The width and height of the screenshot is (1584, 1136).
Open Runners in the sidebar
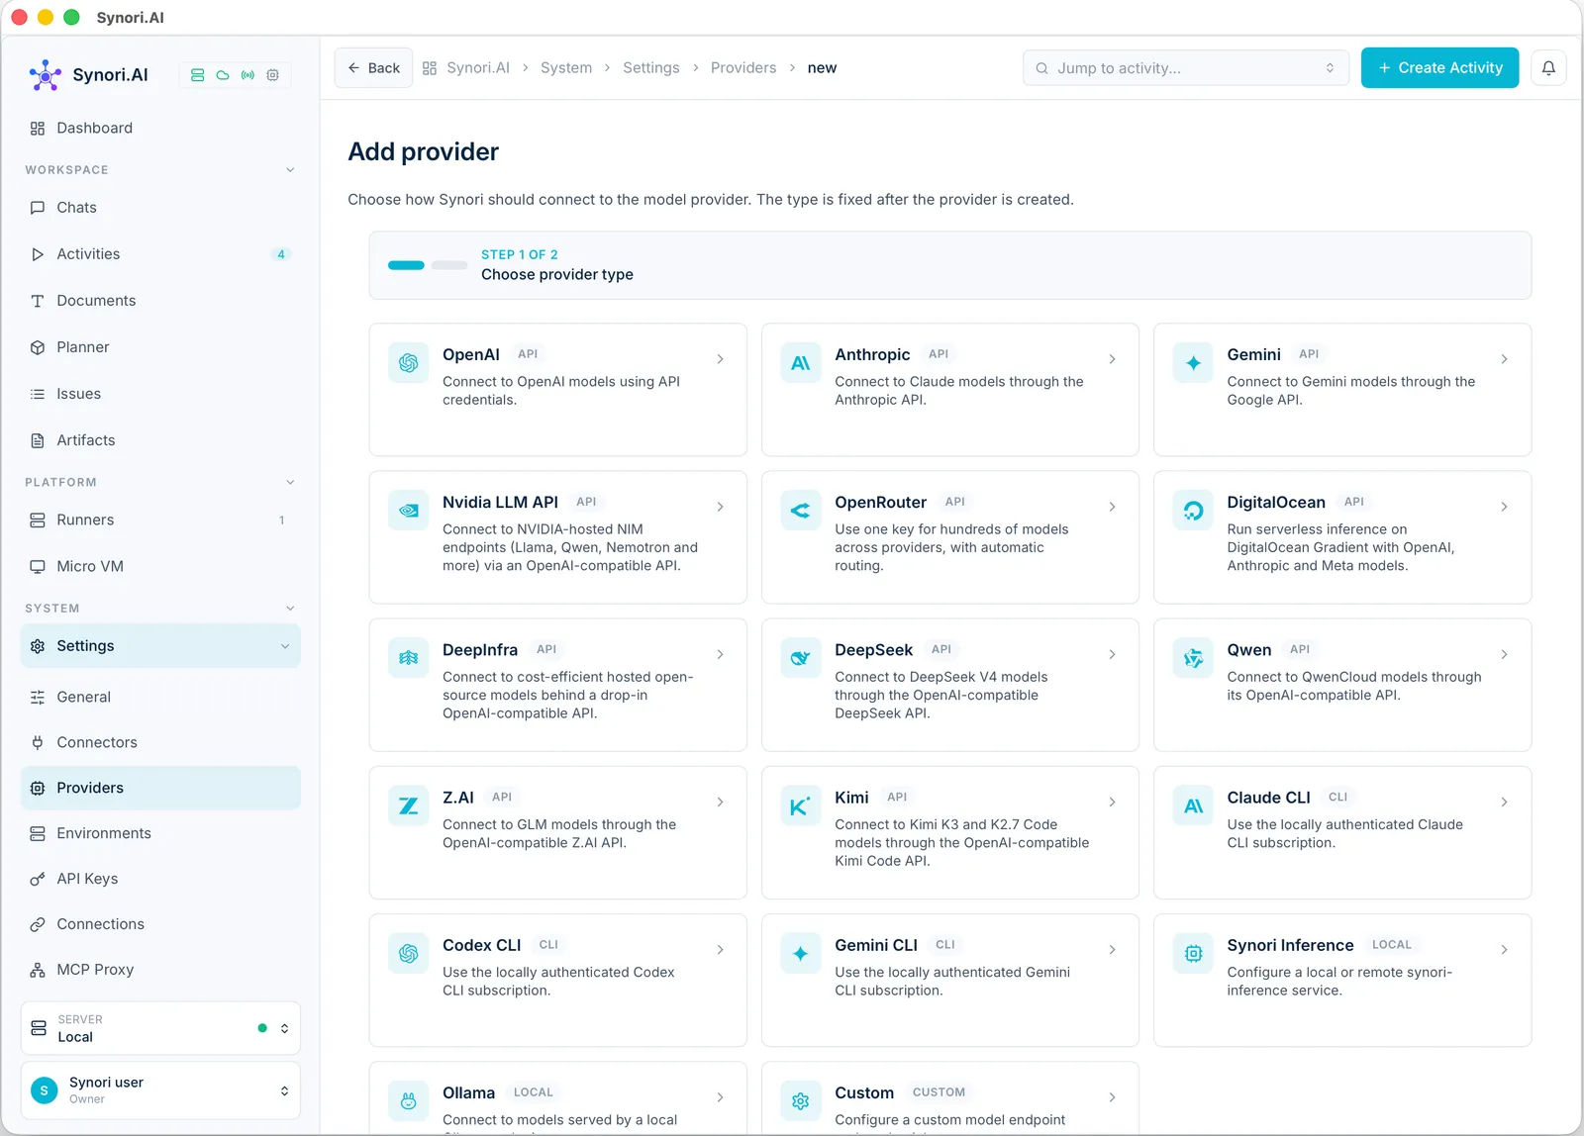click(x=160, y=521)
